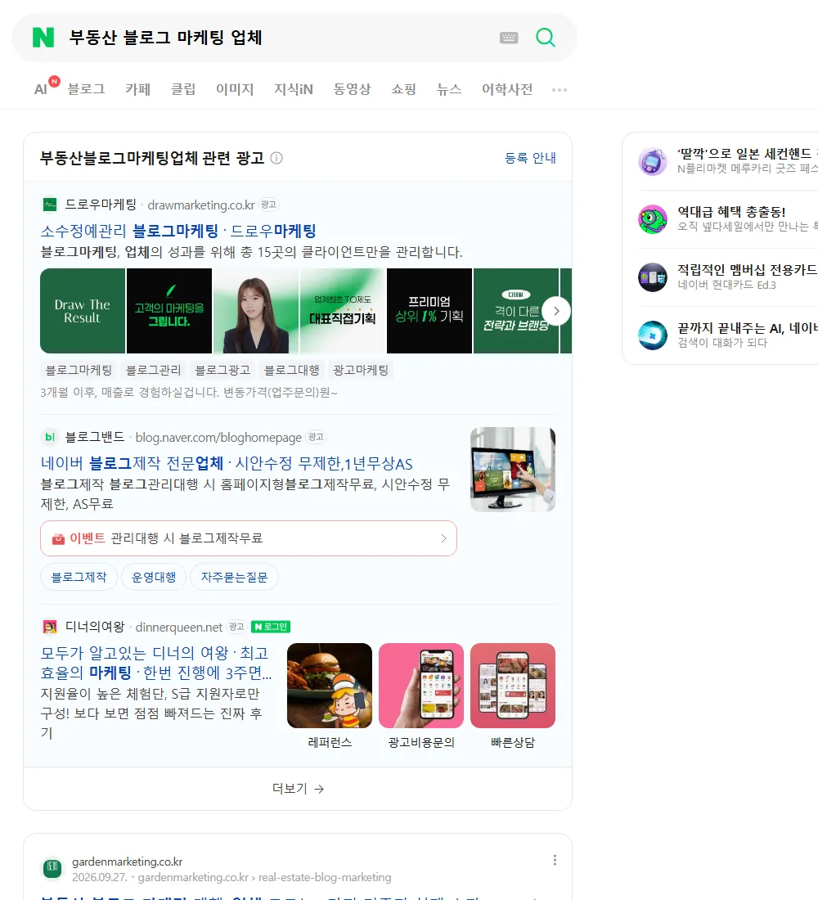This screenshot has width=818, height=900.
Task: Click the 운영대행 pill button
Action: pos(154,577)
